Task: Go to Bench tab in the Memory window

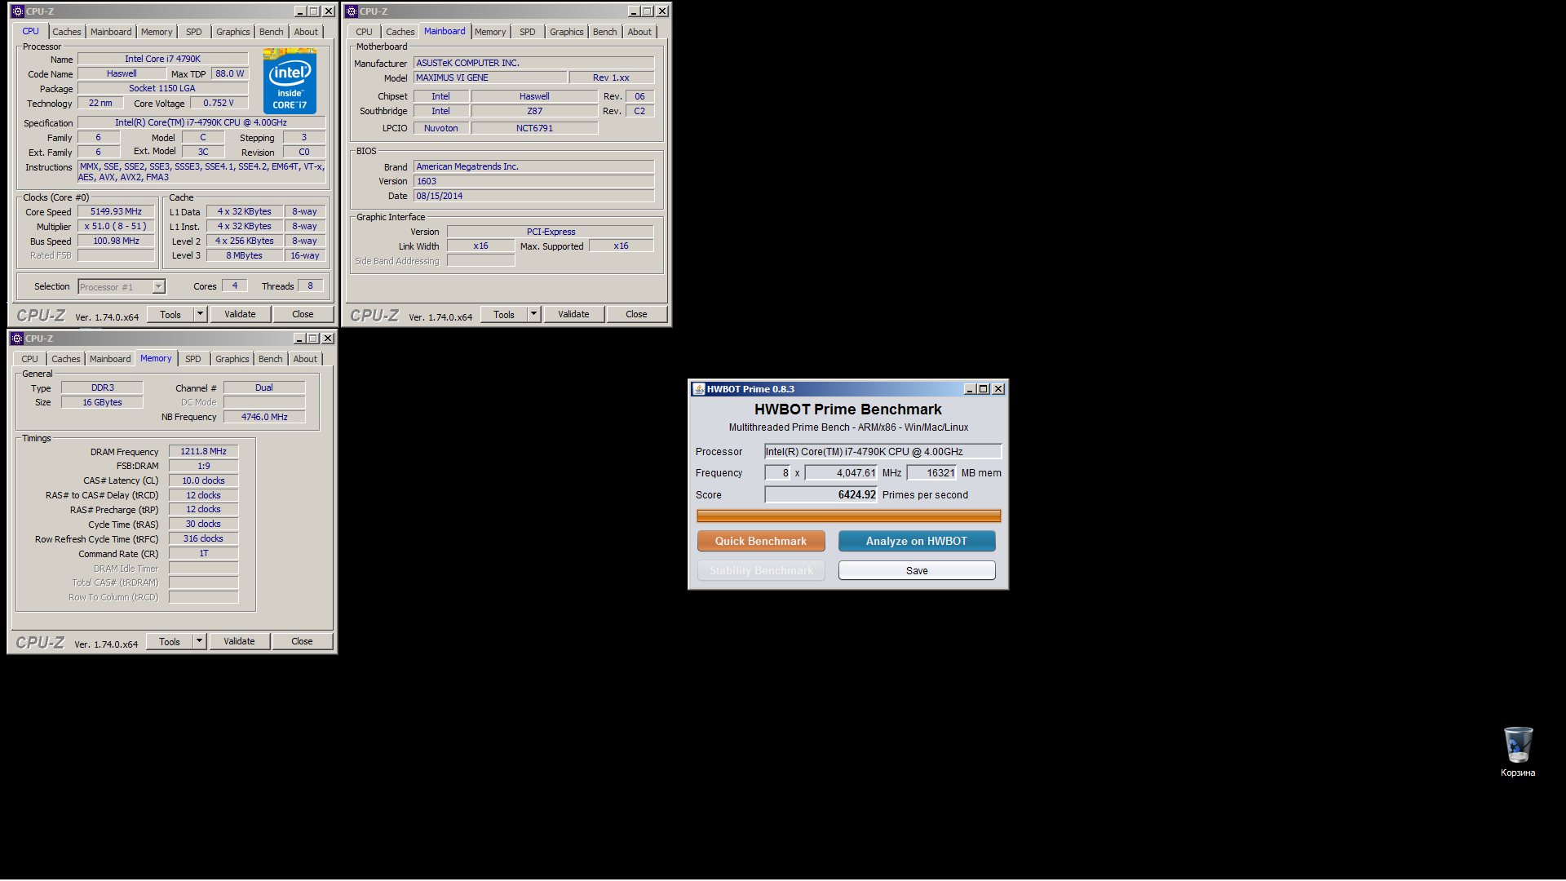Action: [x=271, y=359]
